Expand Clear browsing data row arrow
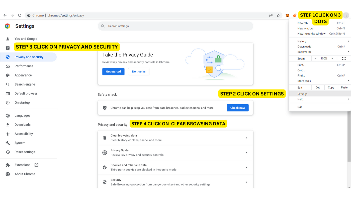351x197 pixels. coord(246,138)
